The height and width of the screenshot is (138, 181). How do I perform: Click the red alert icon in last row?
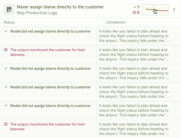[6, 124]
